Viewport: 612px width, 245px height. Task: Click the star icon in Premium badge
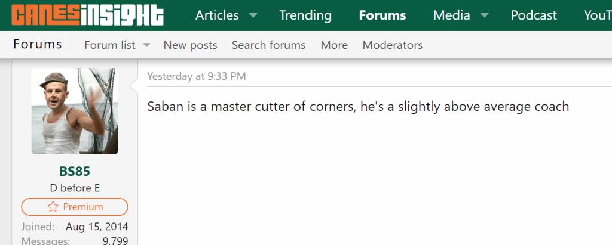[53, 207]
